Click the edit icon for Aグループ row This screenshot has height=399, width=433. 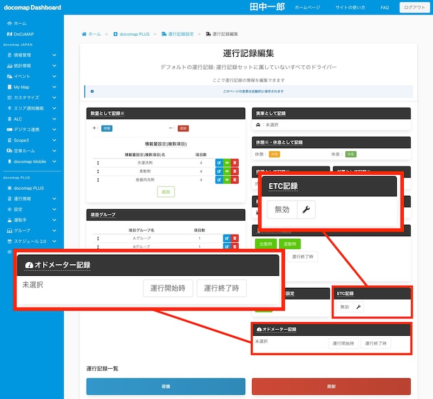click(227, 238)
